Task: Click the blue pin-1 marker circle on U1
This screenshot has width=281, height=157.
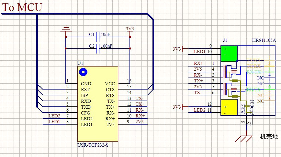Action: coord(83,72)
